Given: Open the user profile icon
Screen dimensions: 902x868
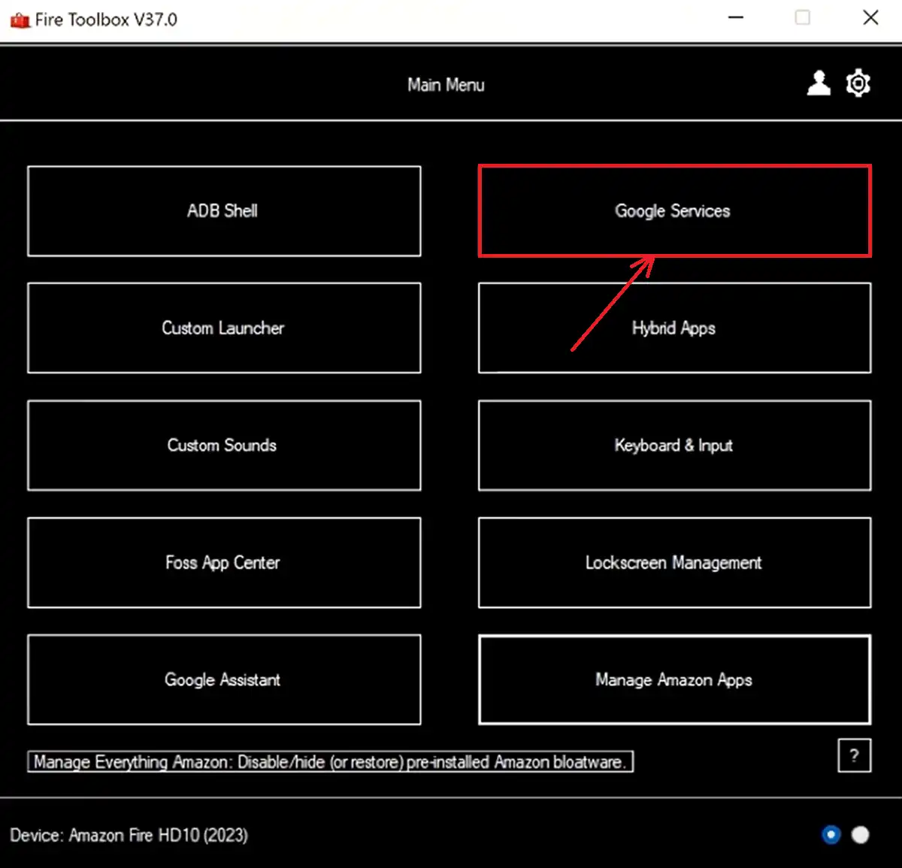Looking at the screenshot, I should (x=819, y=83).
